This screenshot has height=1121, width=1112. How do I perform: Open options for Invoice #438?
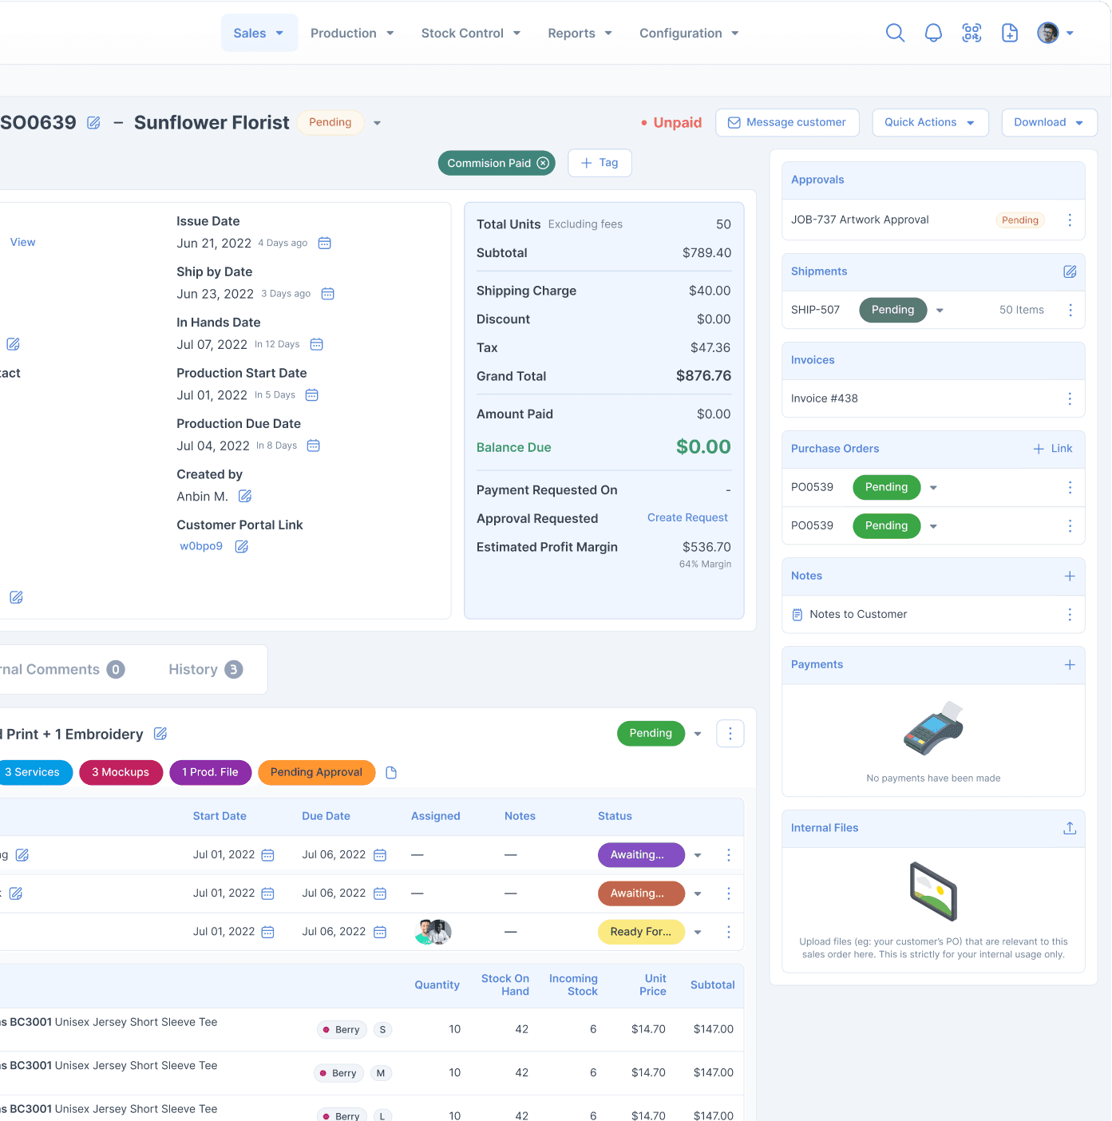pos(1070,398)
